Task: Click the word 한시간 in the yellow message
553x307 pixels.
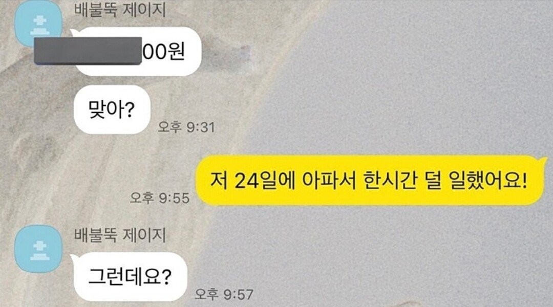Action: [x=390, y=181]
